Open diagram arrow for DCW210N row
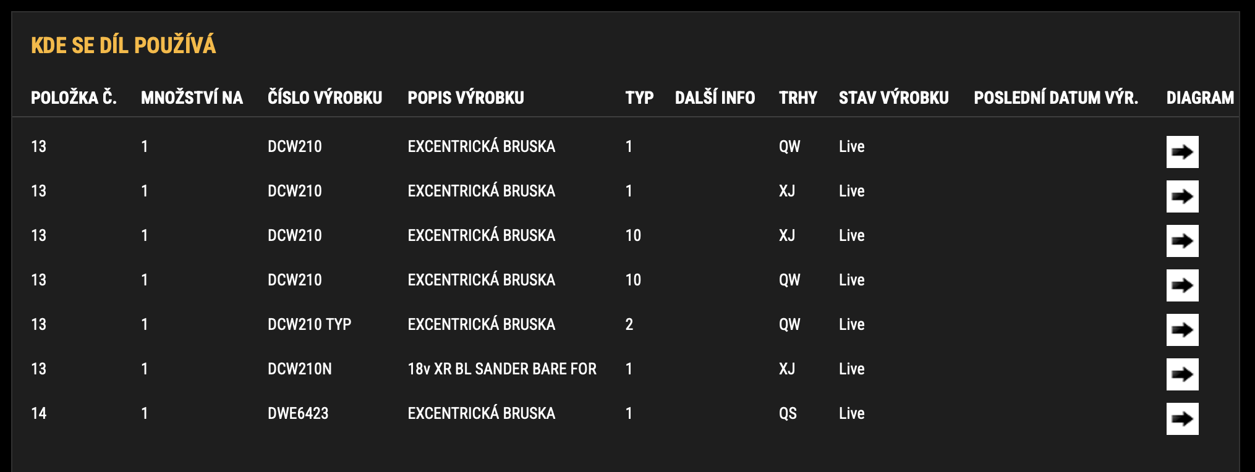 pos(1182,374)
